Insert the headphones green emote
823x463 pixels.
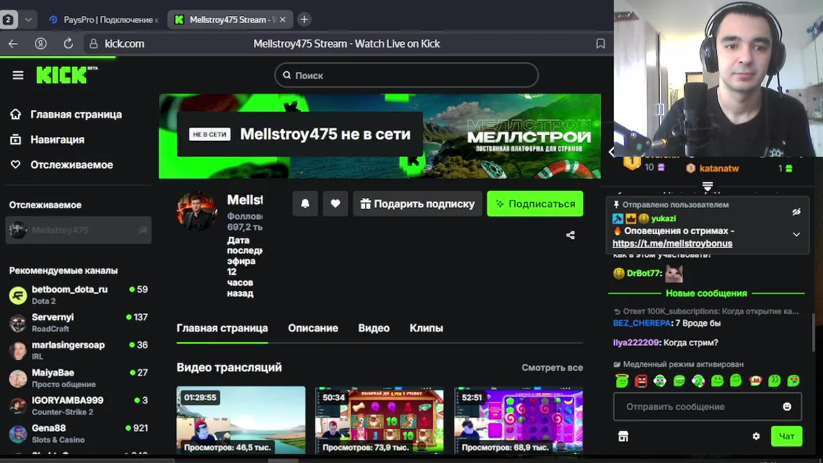coord(698,381)
